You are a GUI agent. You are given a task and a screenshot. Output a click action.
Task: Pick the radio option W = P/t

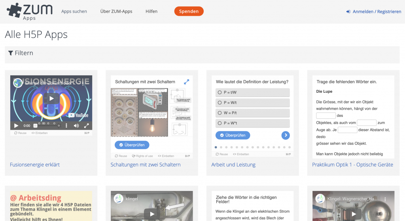click(x=220, y=113)
